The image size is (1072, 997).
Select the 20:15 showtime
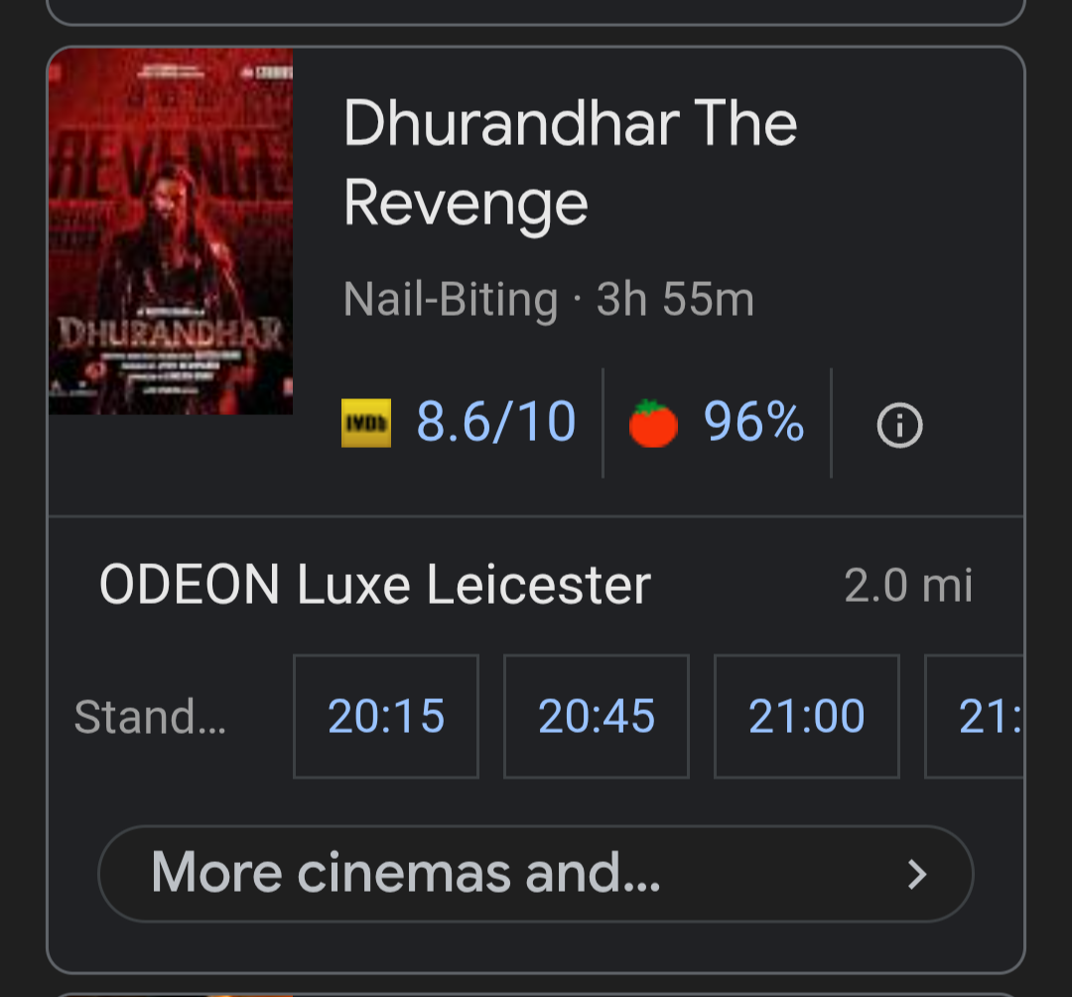(386, 716)
